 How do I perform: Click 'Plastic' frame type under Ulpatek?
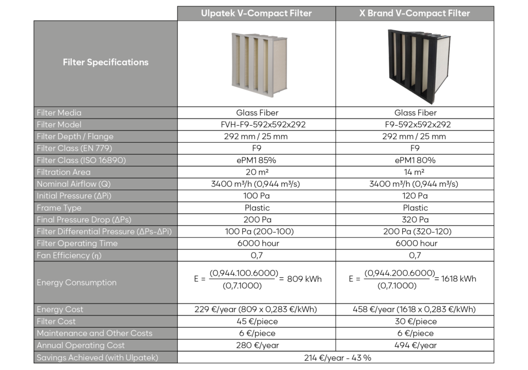coord(257,208)
